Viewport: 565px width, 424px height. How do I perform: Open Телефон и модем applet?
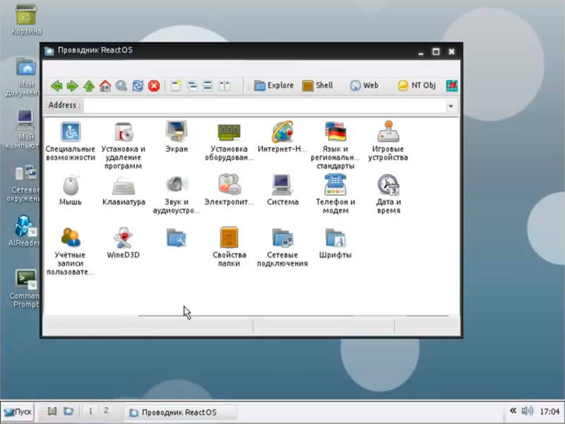(x=335, y=194)
